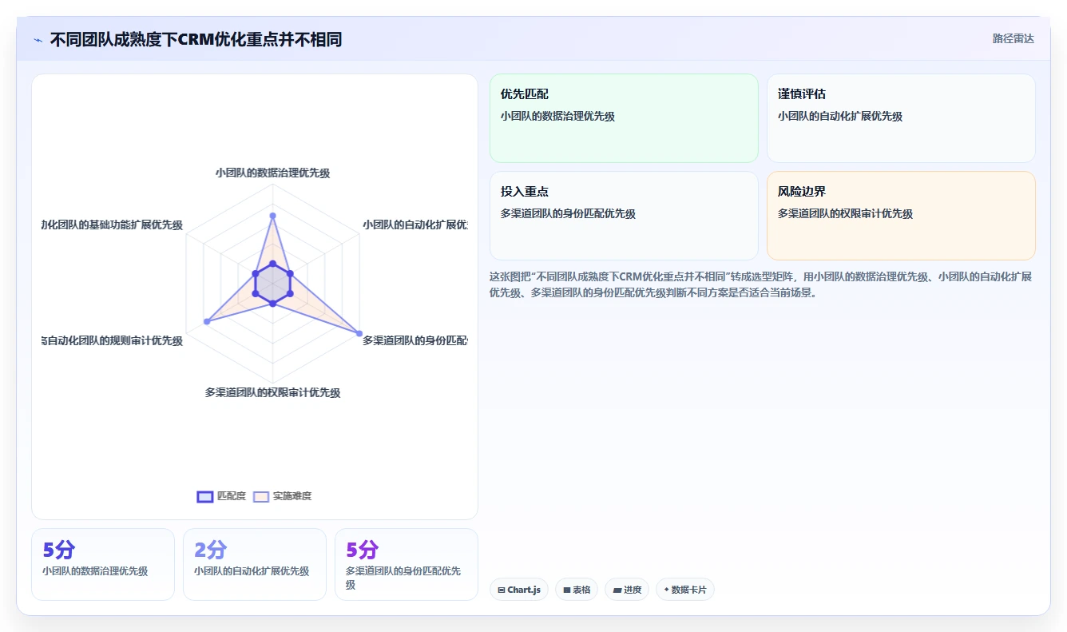This screenshot has width=1067, height=632.
Task: Toggle the 匹配度 legend item
Action: click(222, 496)
